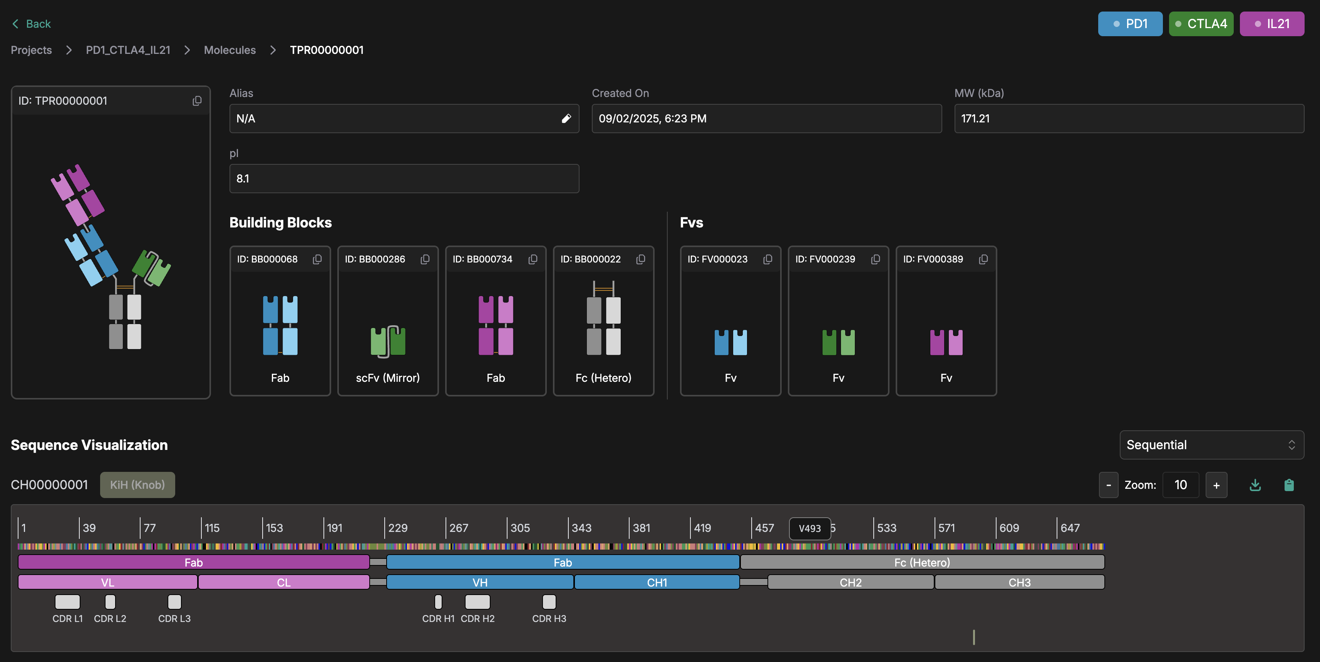Toggle the CTLA4 target tag
Image resolution: width=1320 pixels, height=662 pixels.
pos(1201,23)
